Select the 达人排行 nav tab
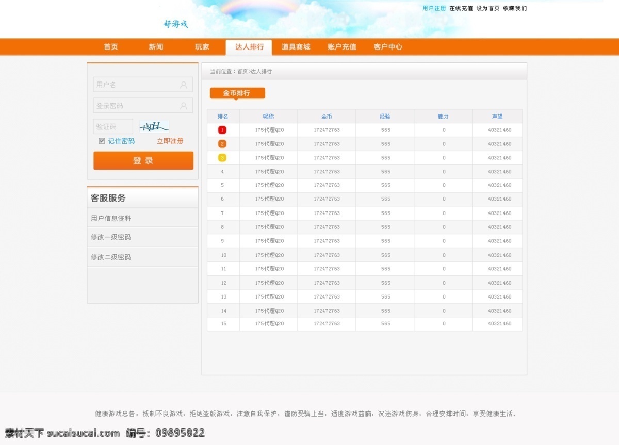 [250, 47]
